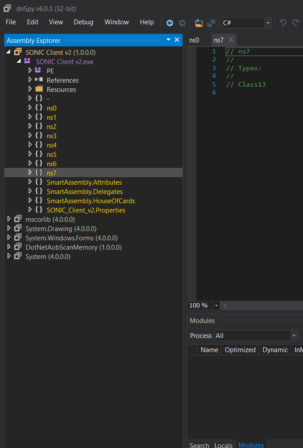
Task: Collapse the SONIC Client v2.exe module node
Action: (x=19, y=61)
